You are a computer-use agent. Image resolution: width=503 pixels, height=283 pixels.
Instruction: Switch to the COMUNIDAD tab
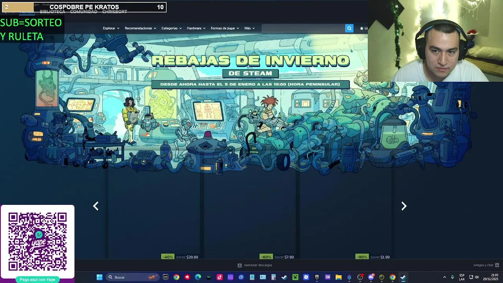point(83,12)
